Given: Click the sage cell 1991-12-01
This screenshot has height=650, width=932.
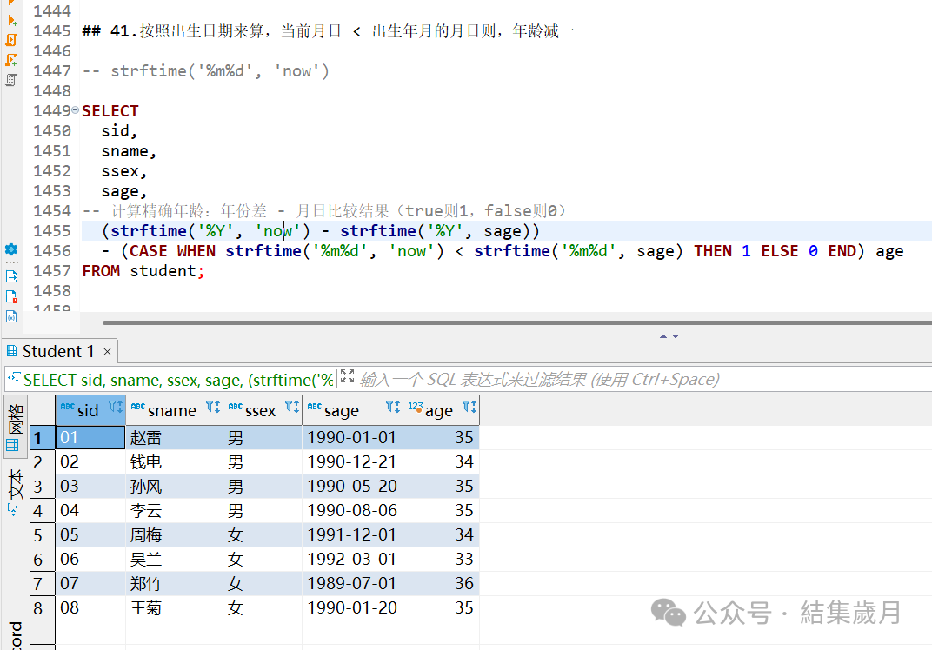Looking at the screenshot, I should click(x=352, y=535).
